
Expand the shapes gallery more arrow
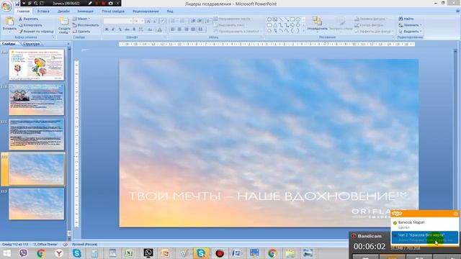pyautogui.click(x=304, y=30)
